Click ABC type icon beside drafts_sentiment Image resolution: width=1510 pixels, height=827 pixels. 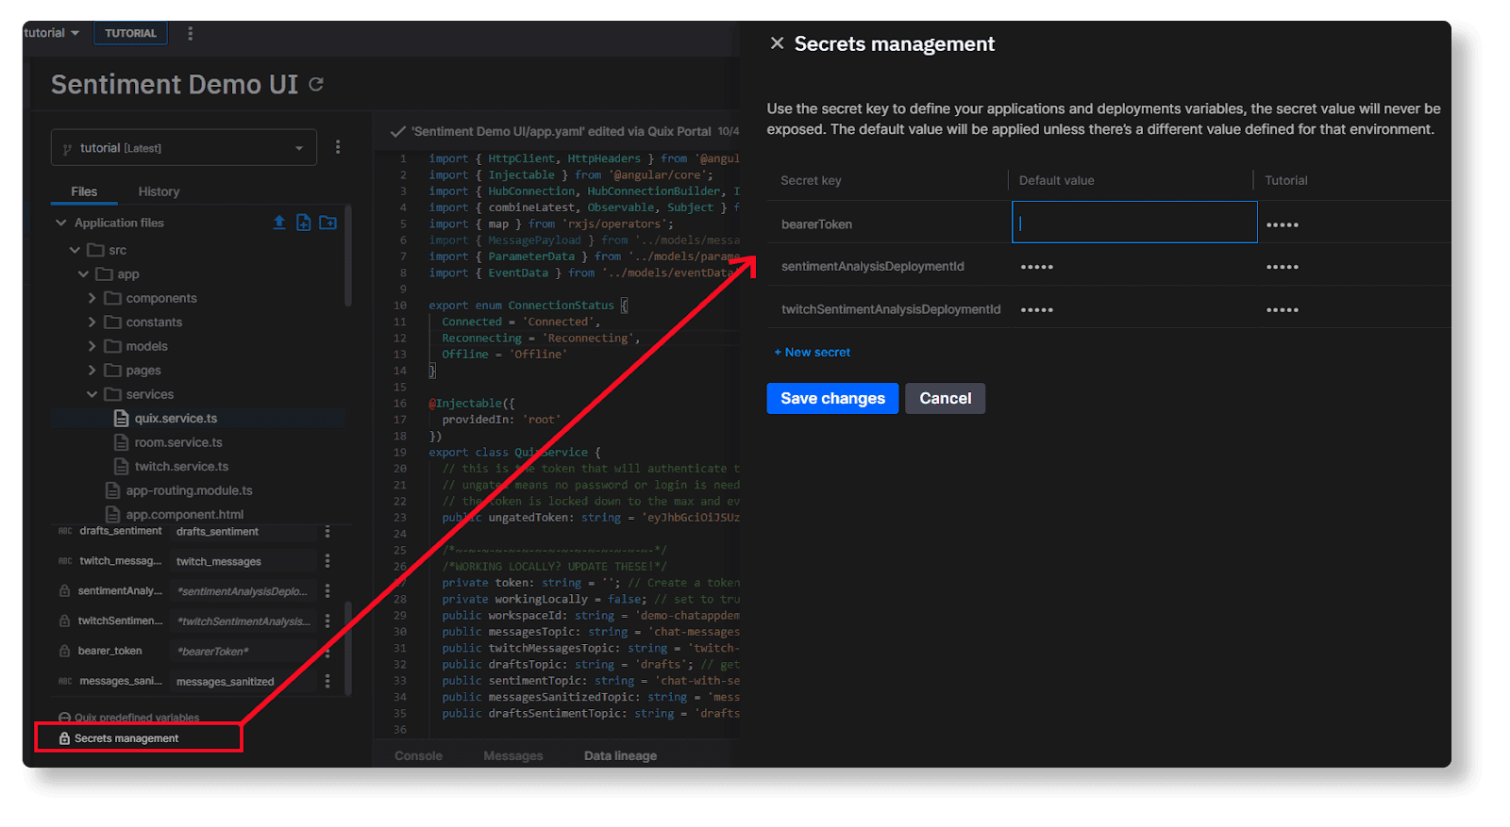pos(65,532)
